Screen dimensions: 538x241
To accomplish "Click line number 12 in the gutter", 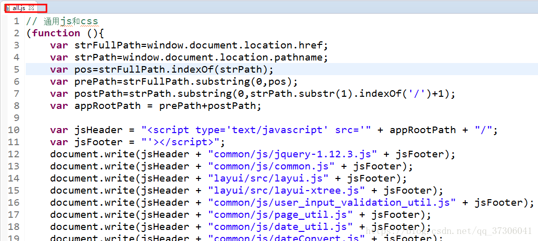I will click(x=14, y=154).
